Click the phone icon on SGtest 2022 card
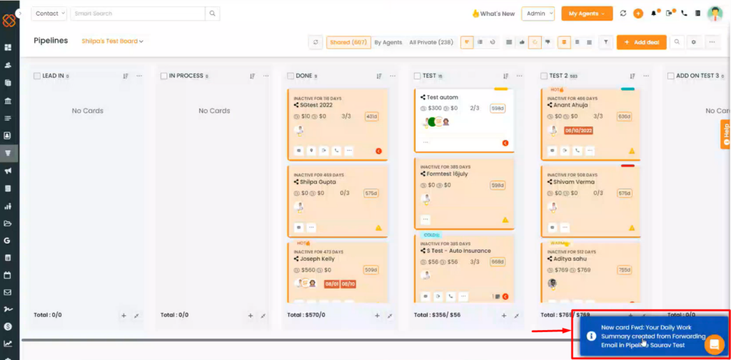Image resolution: width=731 pixels, height=360 pixels. [336, 151]
